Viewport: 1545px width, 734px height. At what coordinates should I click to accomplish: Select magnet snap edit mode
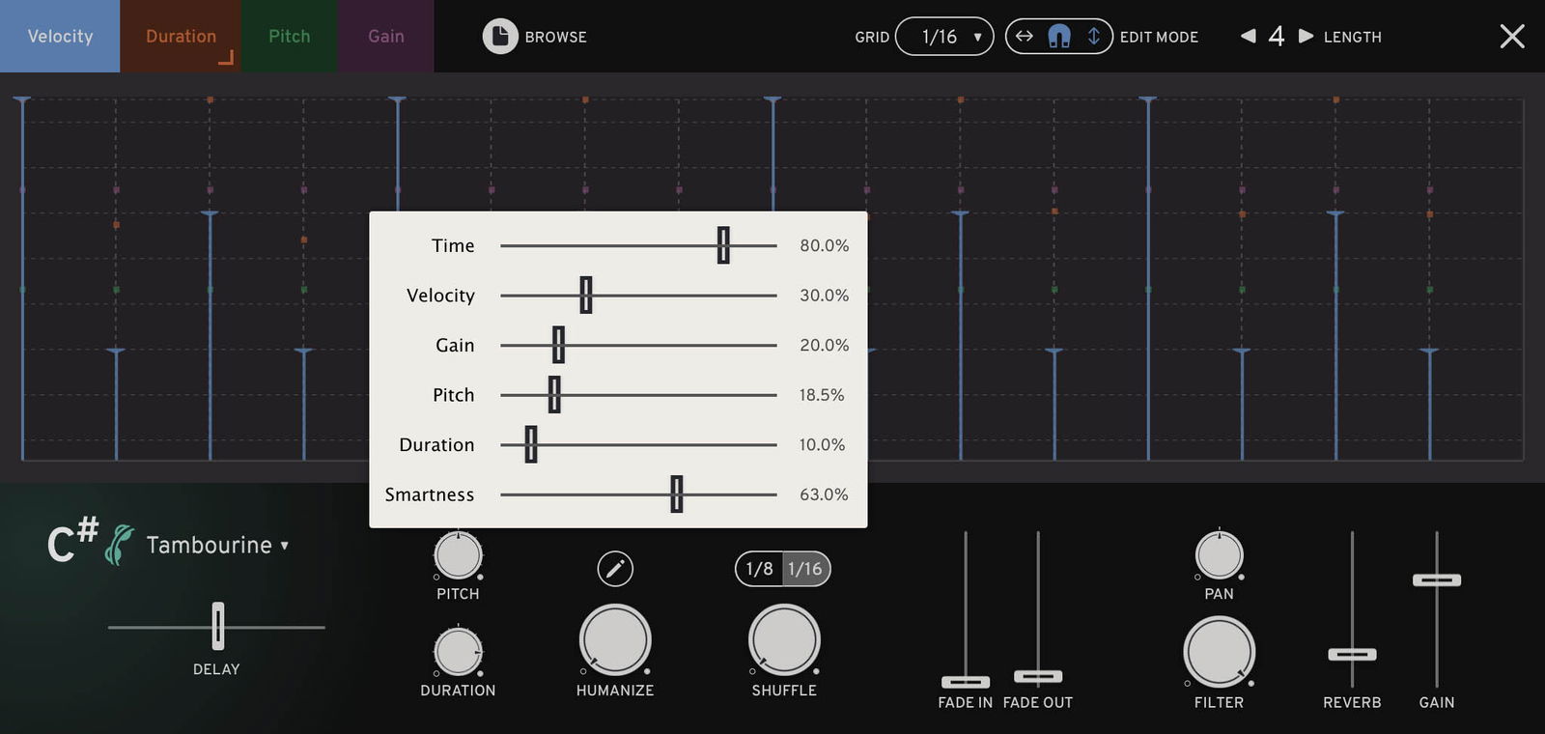(1059, 37)
